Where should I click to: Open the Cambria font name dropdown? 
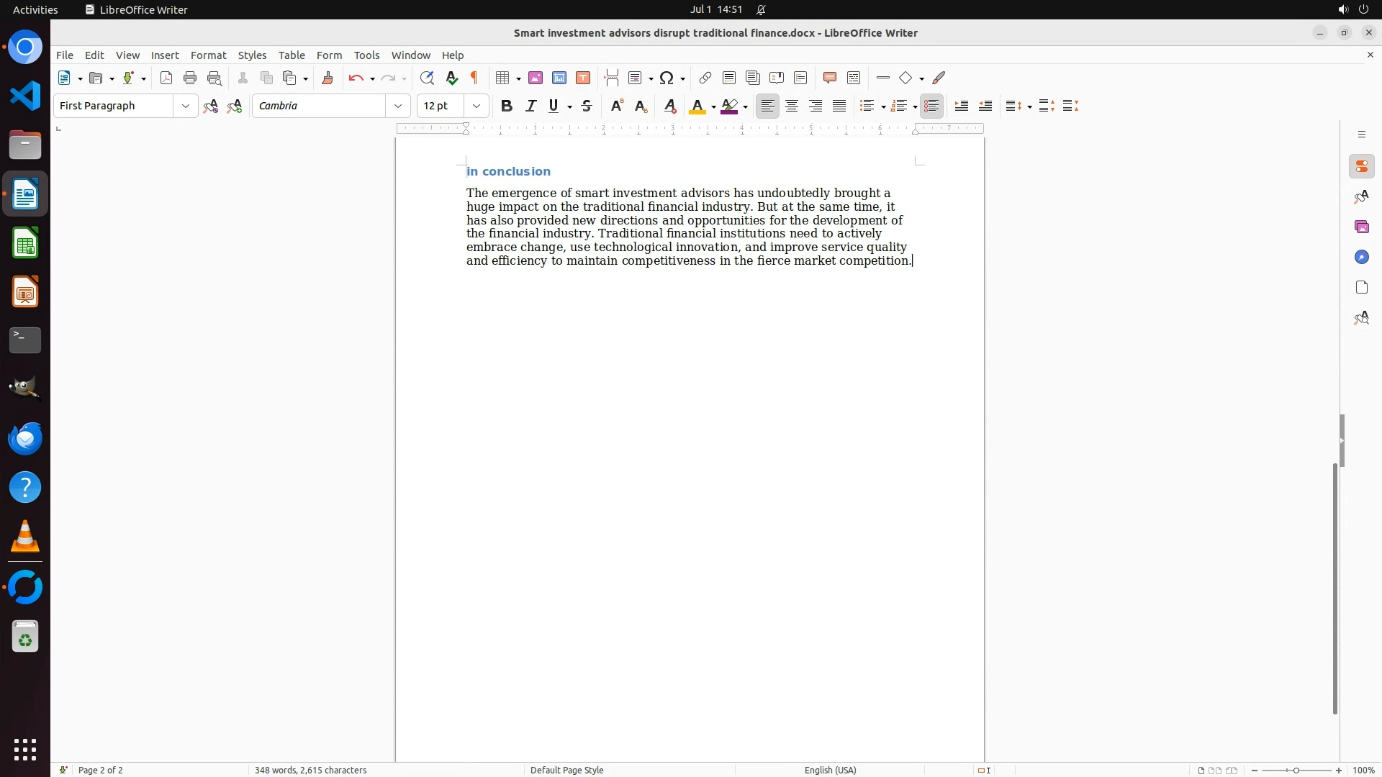pos(398,106)
